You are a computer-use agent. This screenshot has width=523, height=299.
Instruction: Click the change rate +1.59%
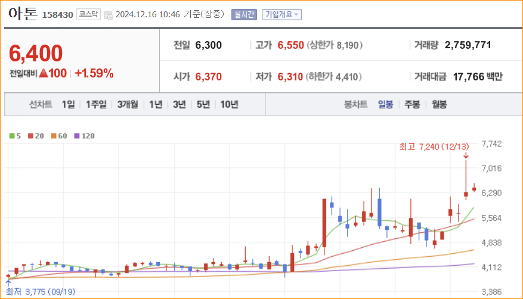click(94, 73)
